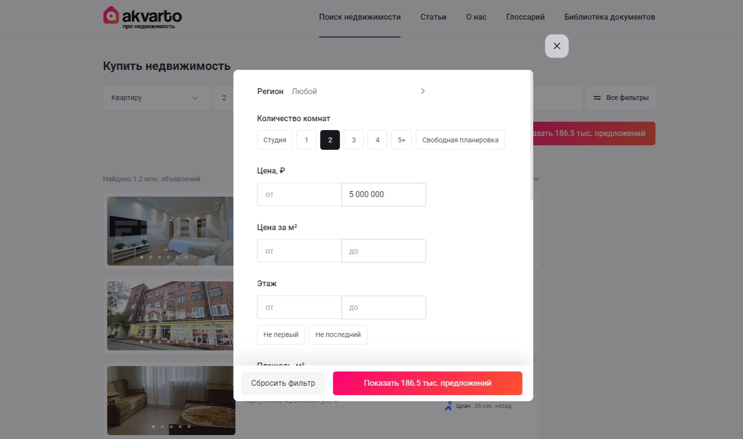This screenshot has height=439, width=743.
Task: Open Поиск недвижимости tab
Action: 360,17
